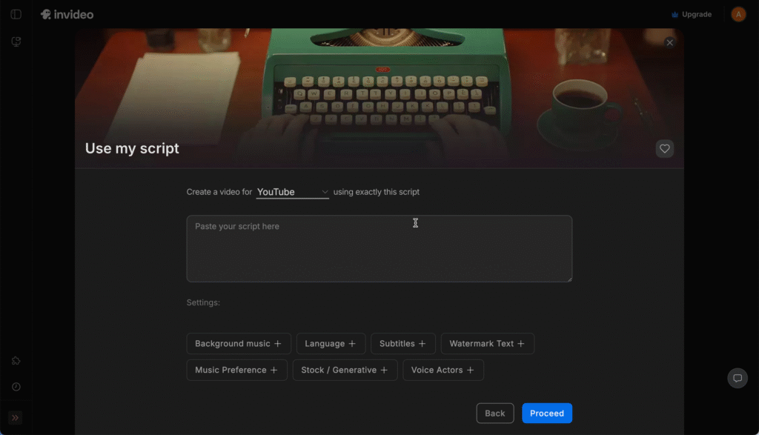Expand the sidebar with double-arrow button
This screenshot has width=759, height=435.
[16, 417]
